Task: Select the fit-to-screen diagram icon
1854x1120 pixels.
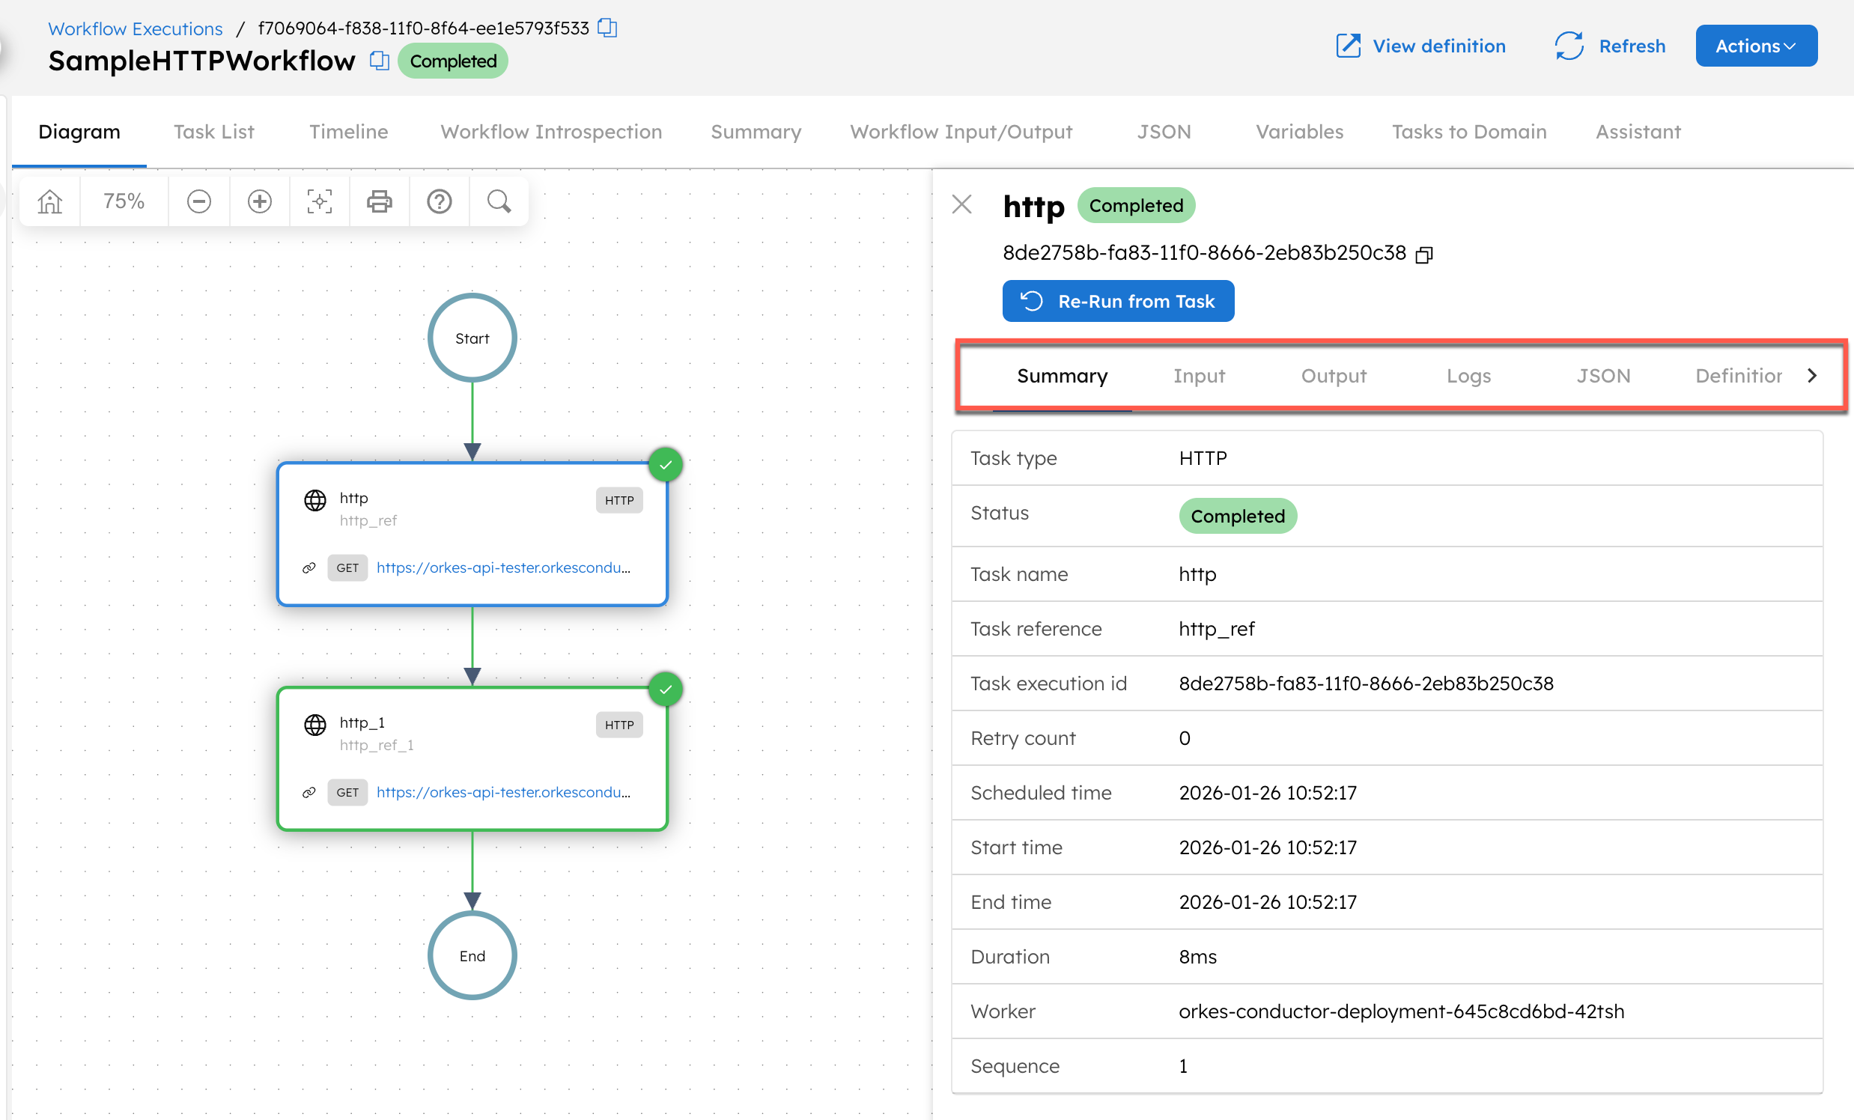Action: tap(319, 201)
